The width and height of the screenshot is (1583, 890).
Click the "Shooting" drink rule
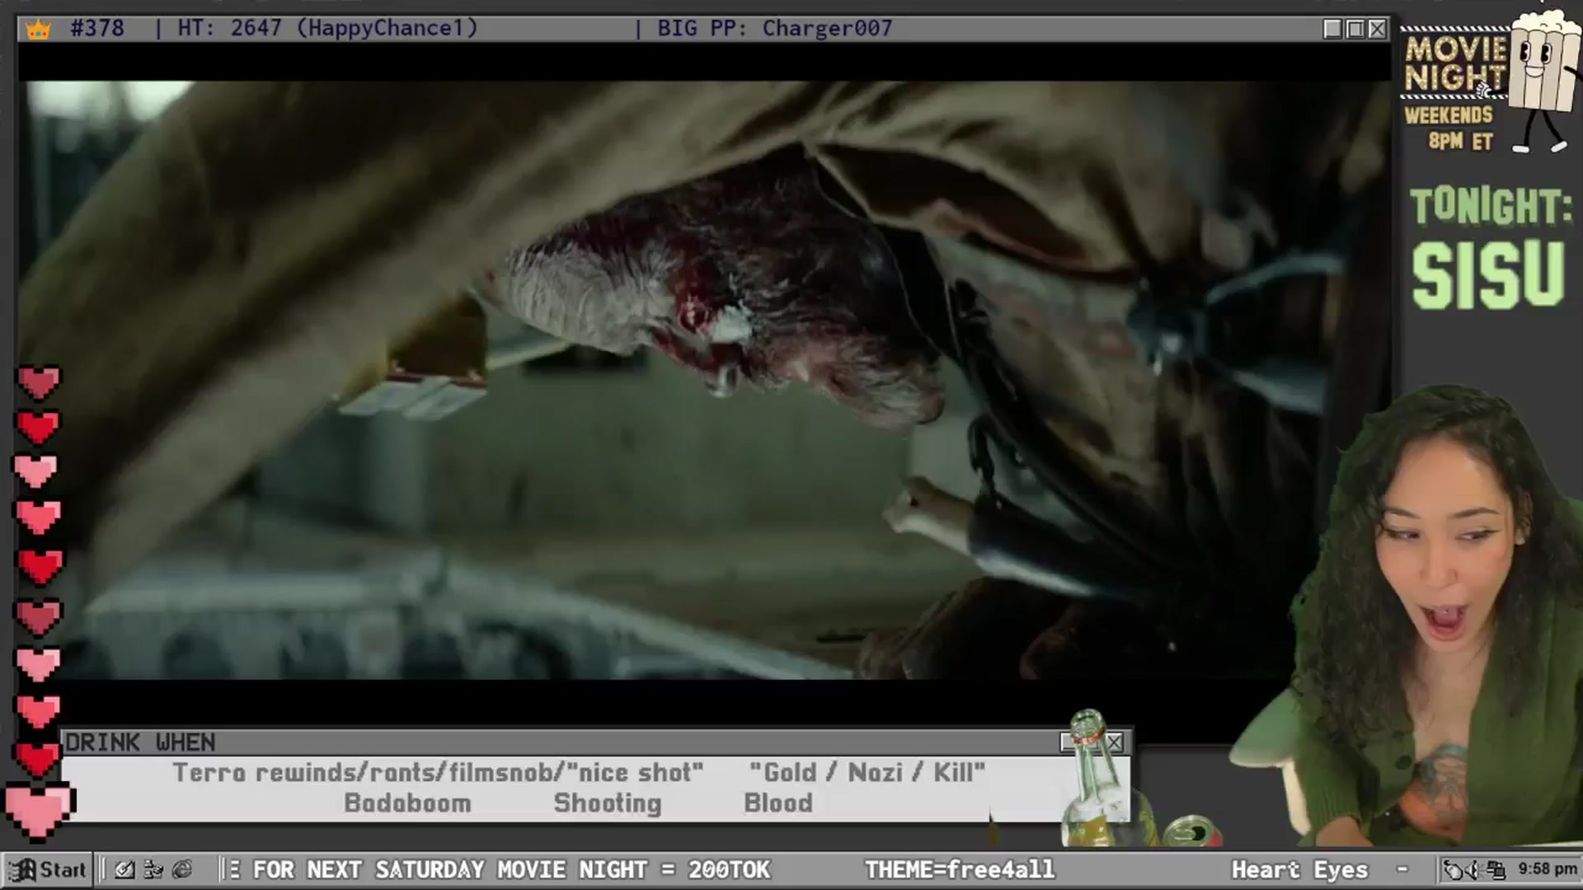(608, 803)
